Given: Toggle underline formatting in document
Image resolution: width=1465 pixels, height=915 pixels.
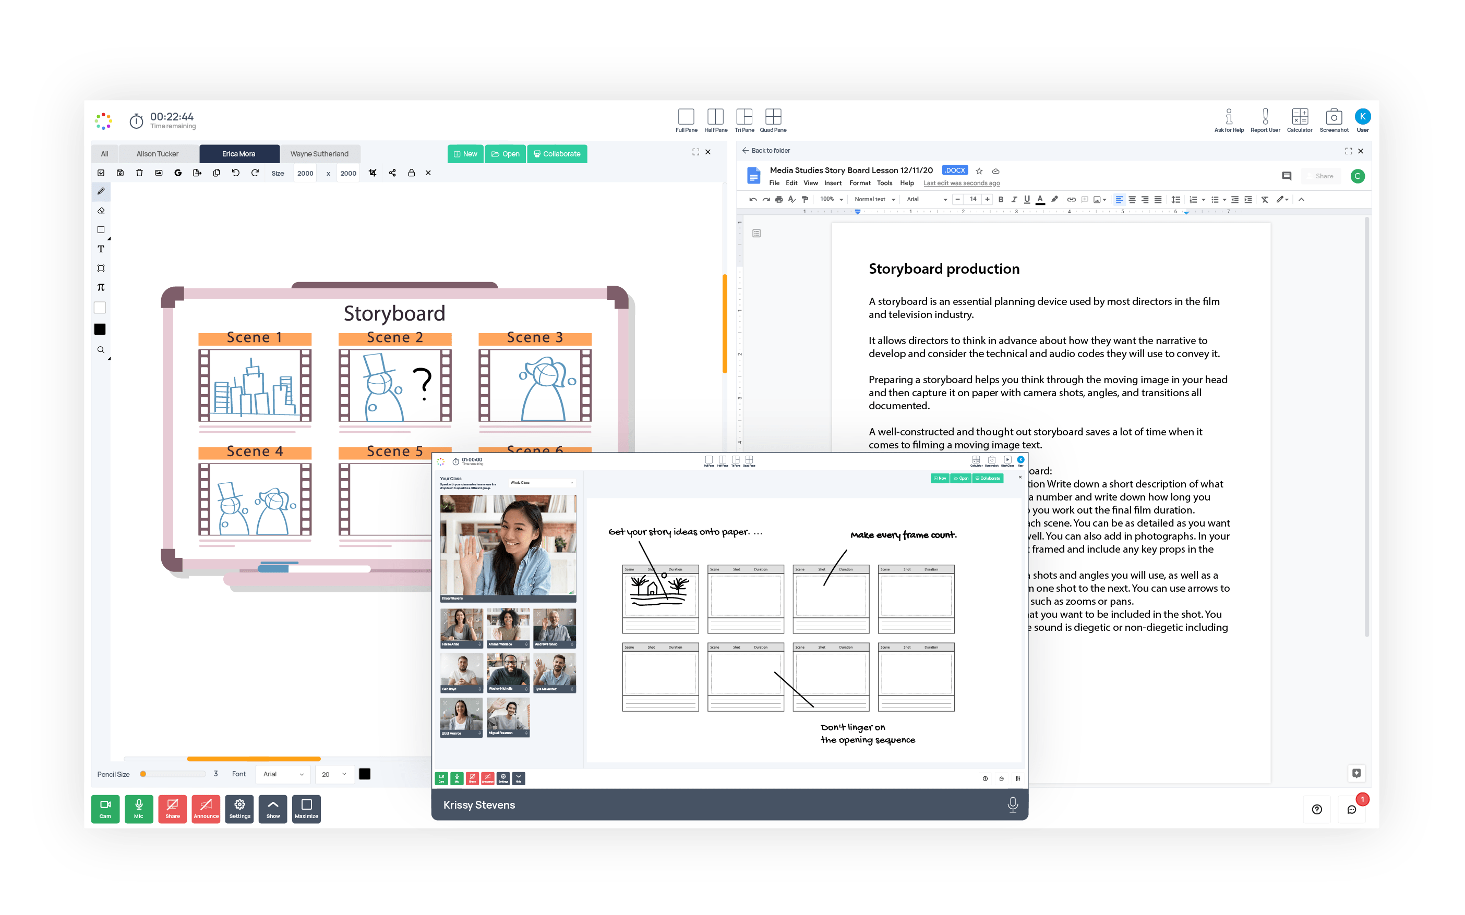Looking at the screenshot, I should tap(1027, 200).
